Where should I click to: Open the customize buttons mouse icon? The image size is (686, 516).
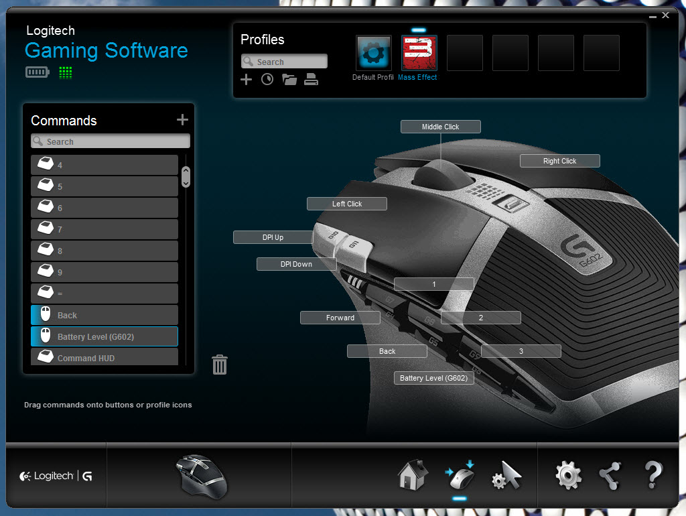pyautogui.click(x=460, y=475)
